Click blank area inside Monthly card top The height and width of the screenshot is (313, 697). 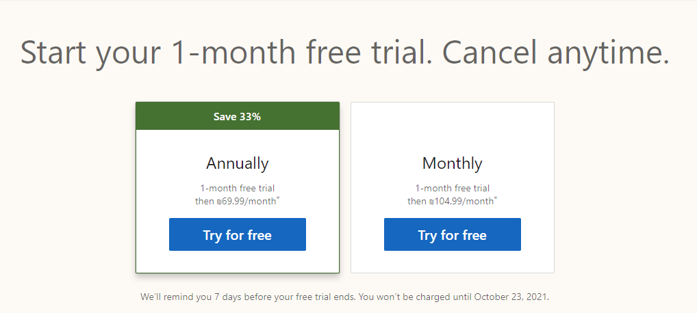453,126
